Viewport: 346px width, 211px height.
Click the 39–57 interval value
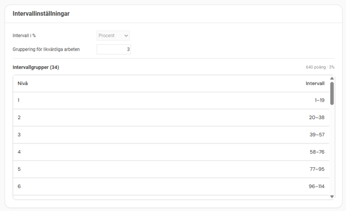click(317, 135)
